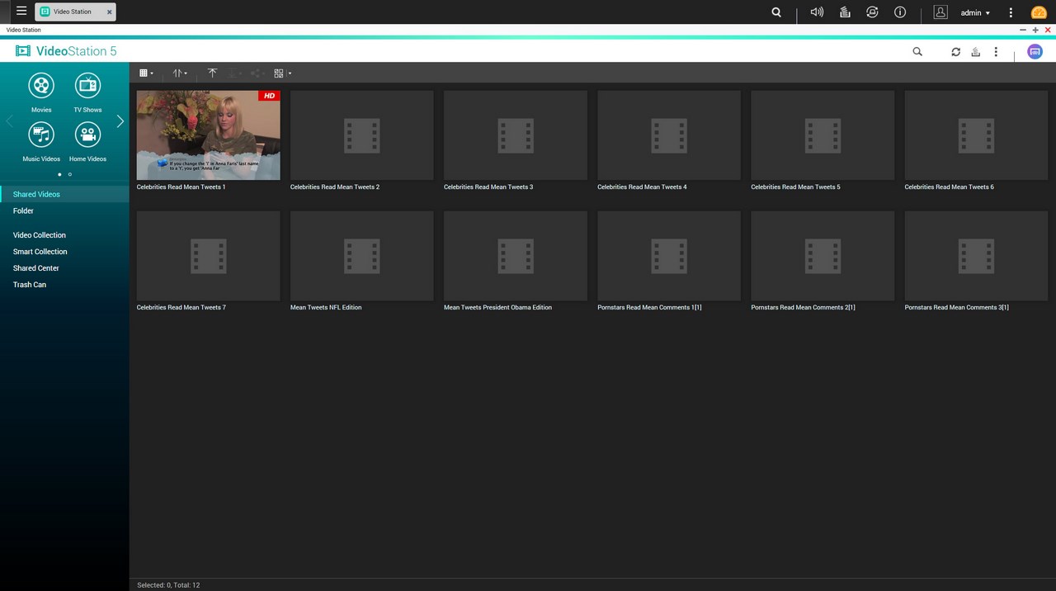Screen dimensions: 1056x591
Task: Click the upload videos toolbar icon
Action: (x=212, y=73)
